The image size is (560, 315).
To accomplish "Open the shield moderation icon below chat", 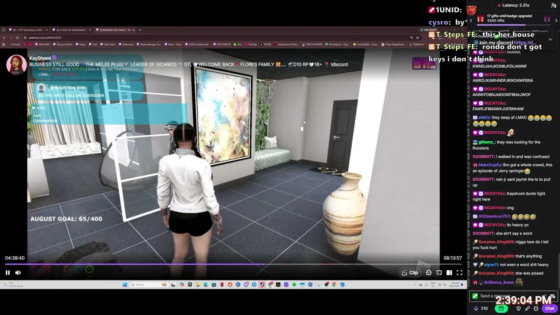I will coord(519,308).
